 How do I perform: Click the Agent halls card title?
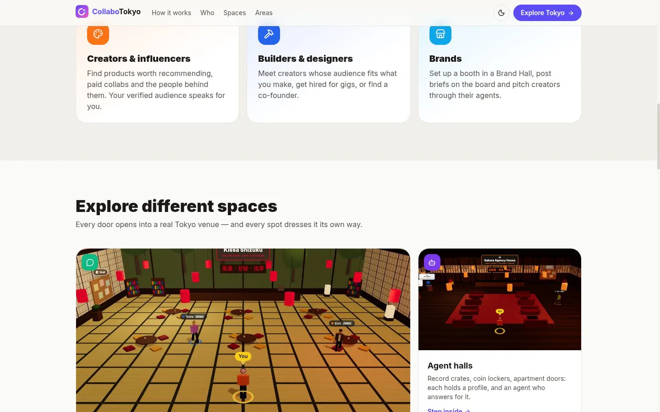coord(450,365)
